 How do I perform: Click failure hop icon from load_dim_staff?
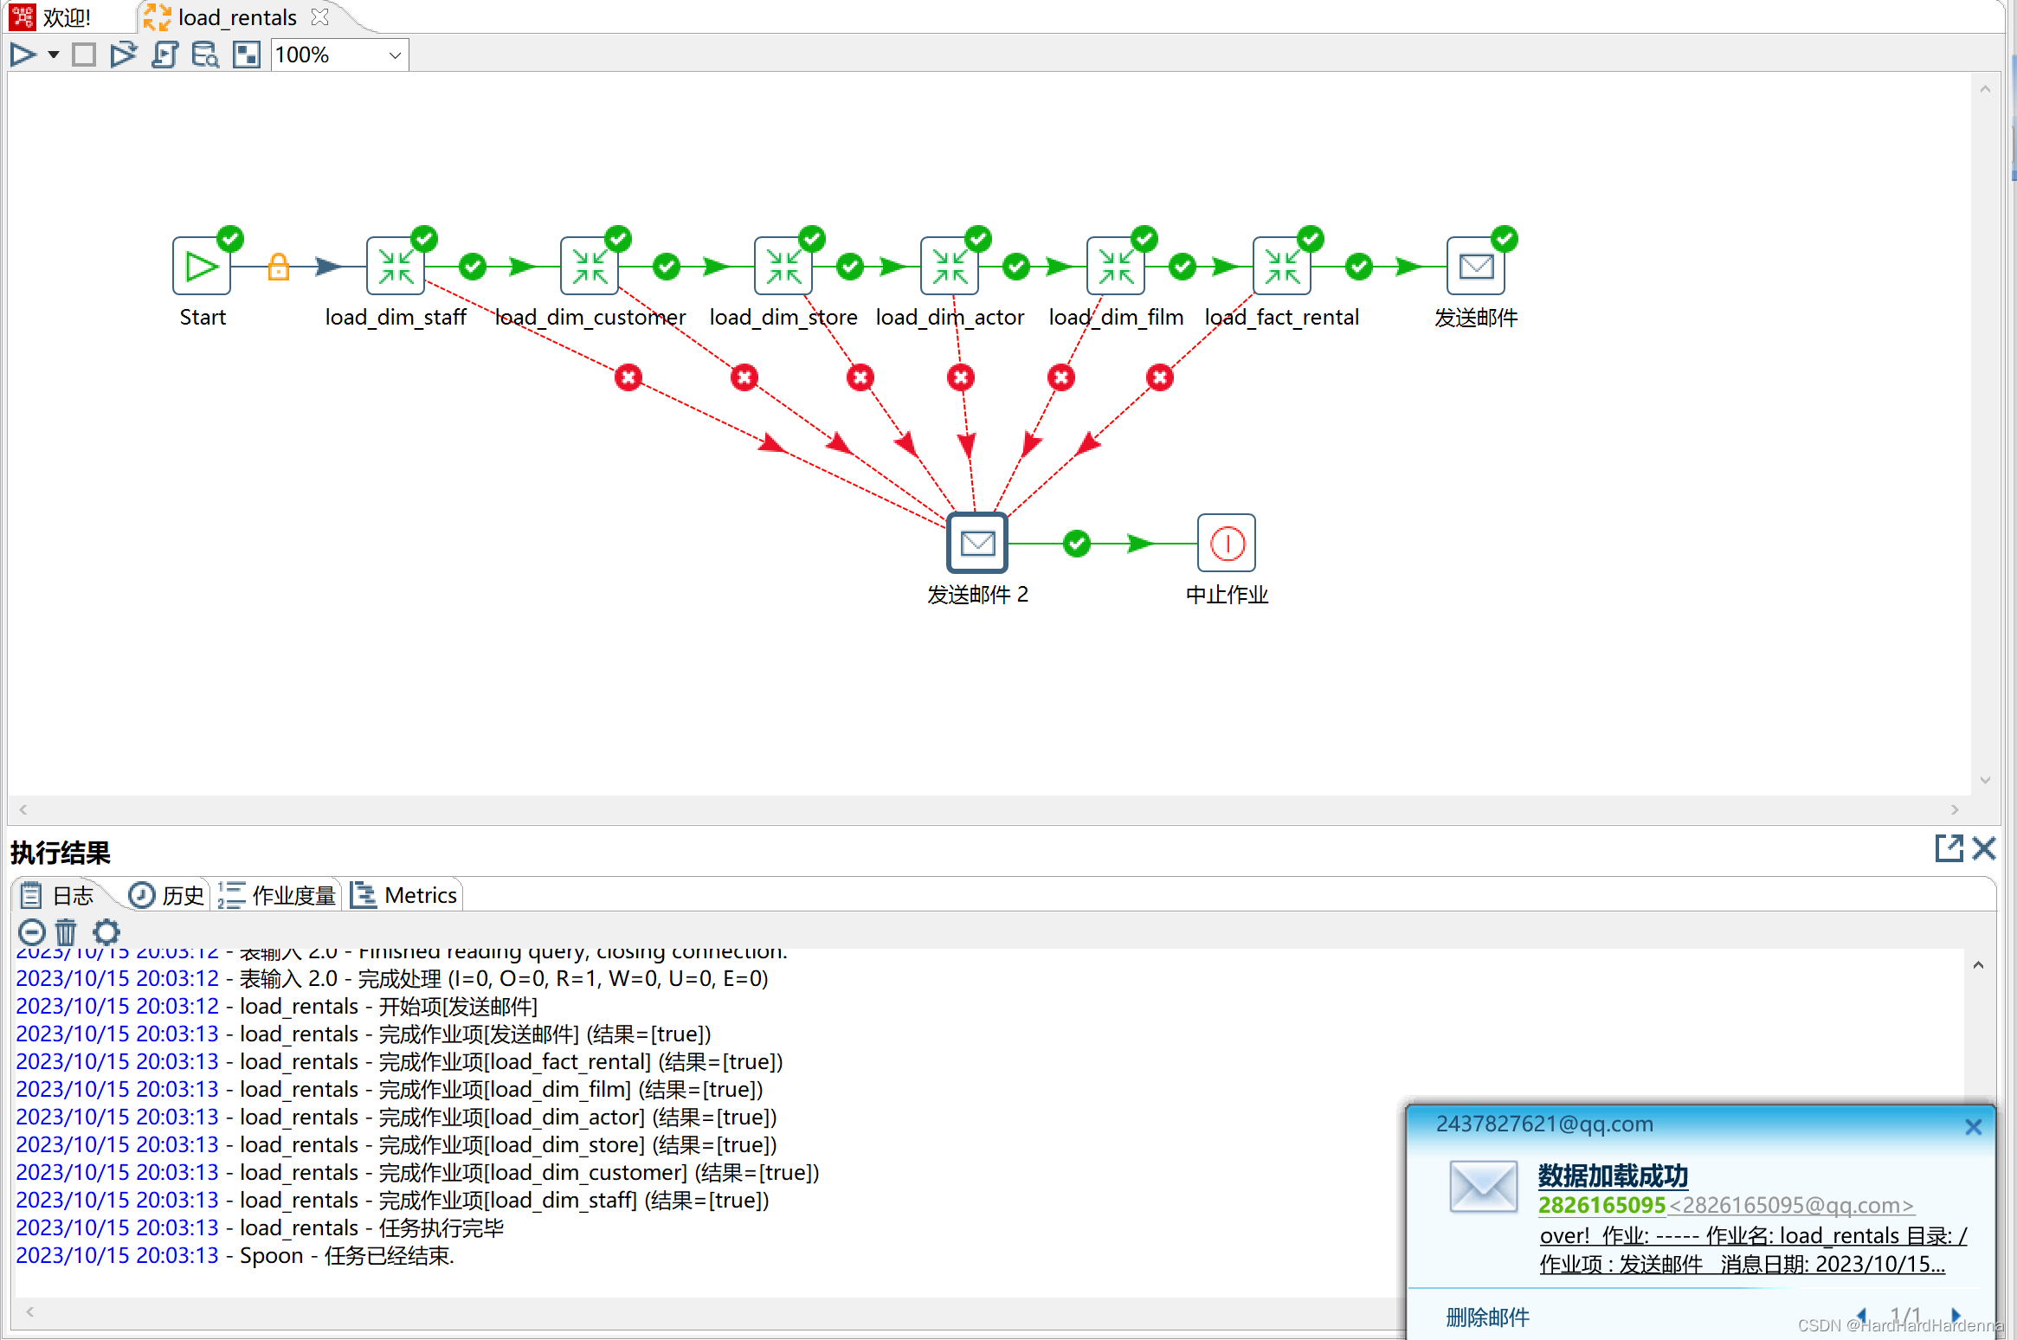coord(628,377)
